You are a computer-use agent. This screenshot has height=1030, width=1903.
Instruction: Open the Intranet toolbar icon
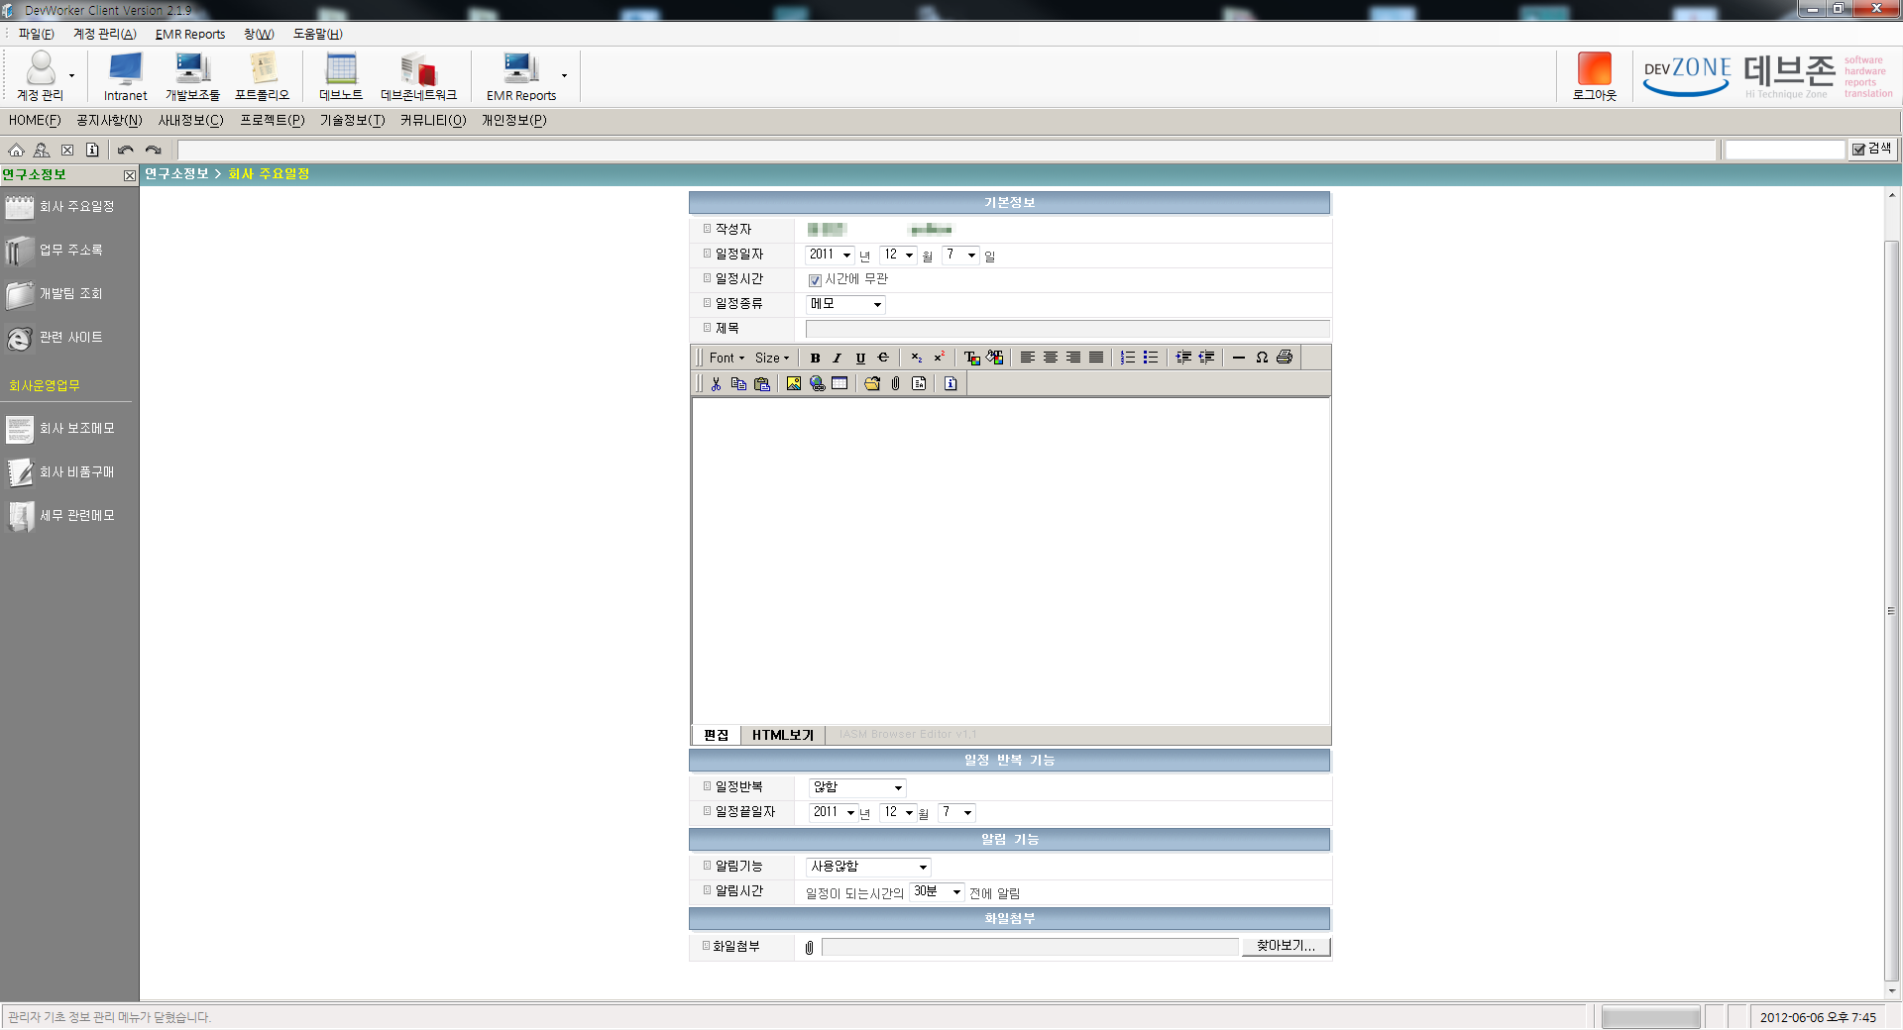125,76
